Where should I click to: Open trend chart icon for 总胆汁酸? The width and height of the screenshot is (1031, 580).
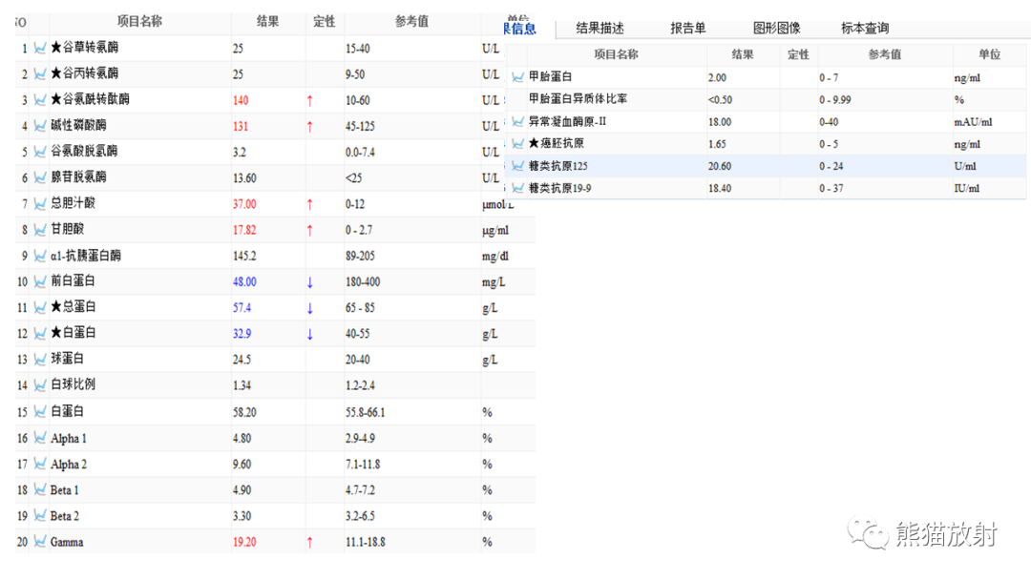[40, 203]
